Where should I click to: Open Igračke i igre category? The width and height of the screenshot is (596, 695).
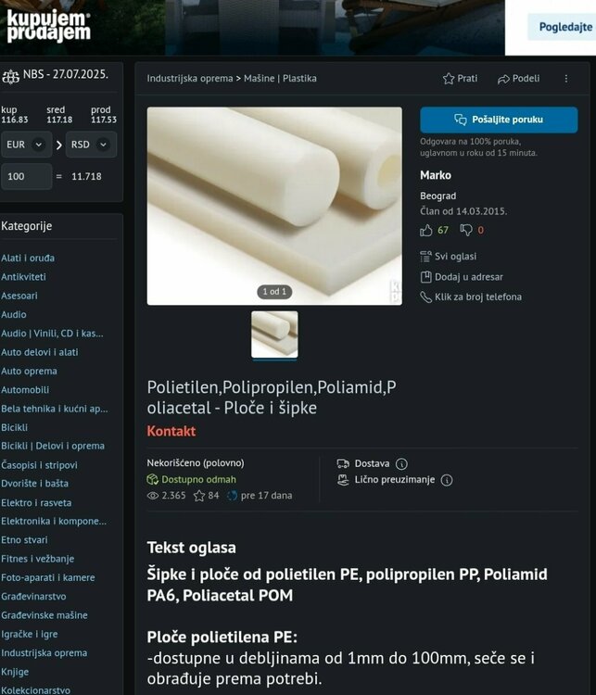pyautogui.click(x=30, y=634)
